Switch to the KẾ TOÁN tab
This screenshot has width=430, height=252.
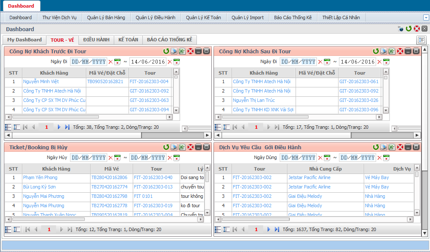(x=128, y=40)
